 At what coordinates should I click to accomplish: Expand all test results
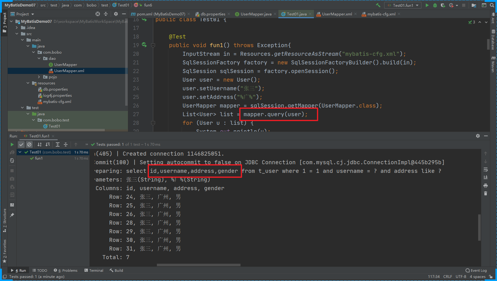point(58,145)
